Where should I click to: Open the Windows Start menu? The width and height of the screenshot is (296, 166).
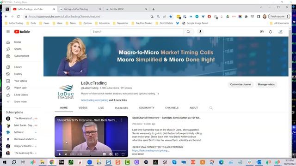5,162
